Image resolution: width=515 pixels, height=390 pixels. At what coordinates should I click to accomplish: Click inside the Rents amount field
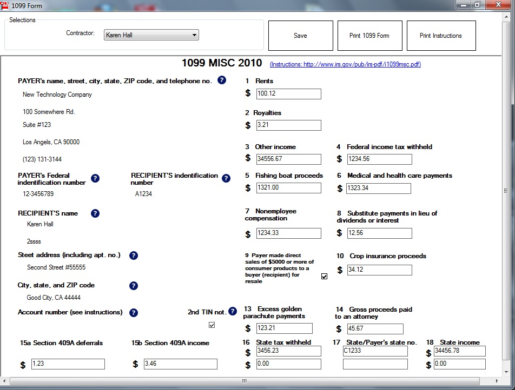[x=288, y=93]
